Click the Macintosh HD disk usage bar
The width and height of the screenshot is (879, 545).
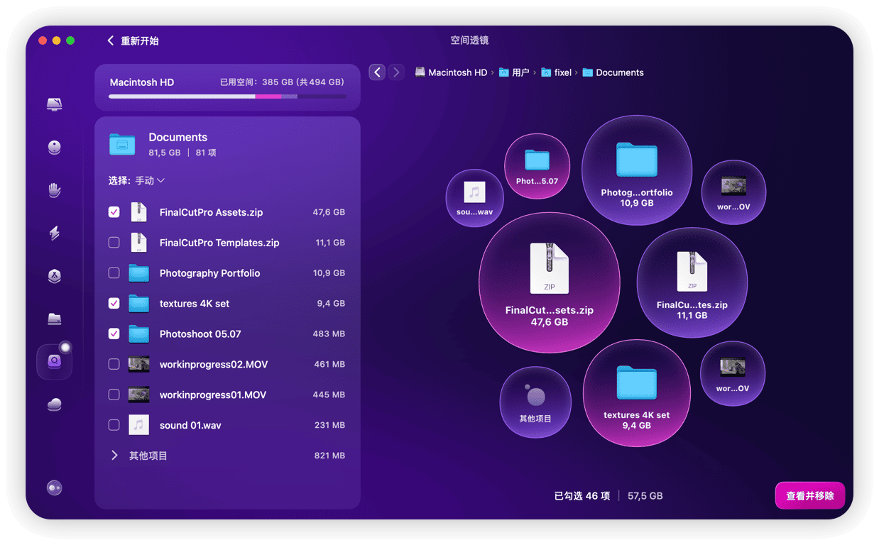point(227,97)
